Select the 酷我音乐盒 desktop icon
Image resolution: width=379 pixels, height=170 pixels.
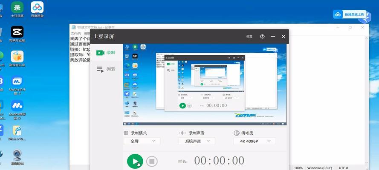[17, 59]
